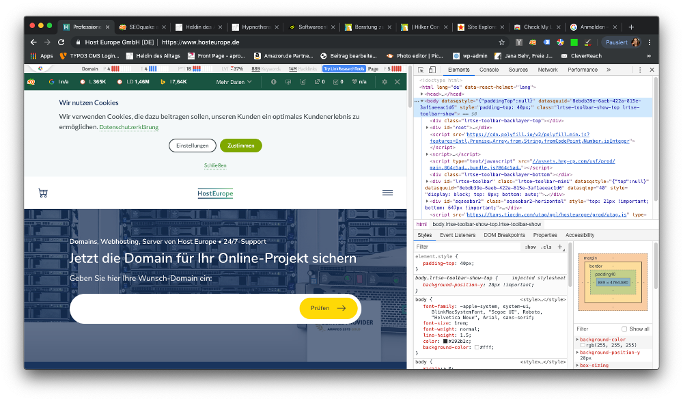Click the browser forward arrow
683x401 pixels.
(48, 42)
